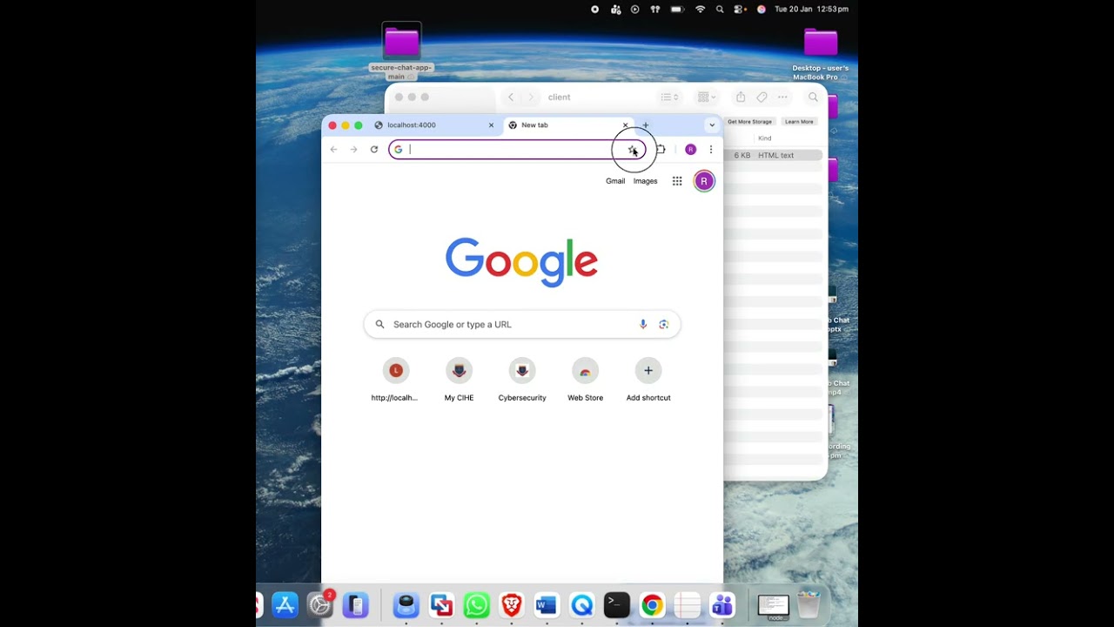Select the HTML text file row in Finder

point(773,155)
